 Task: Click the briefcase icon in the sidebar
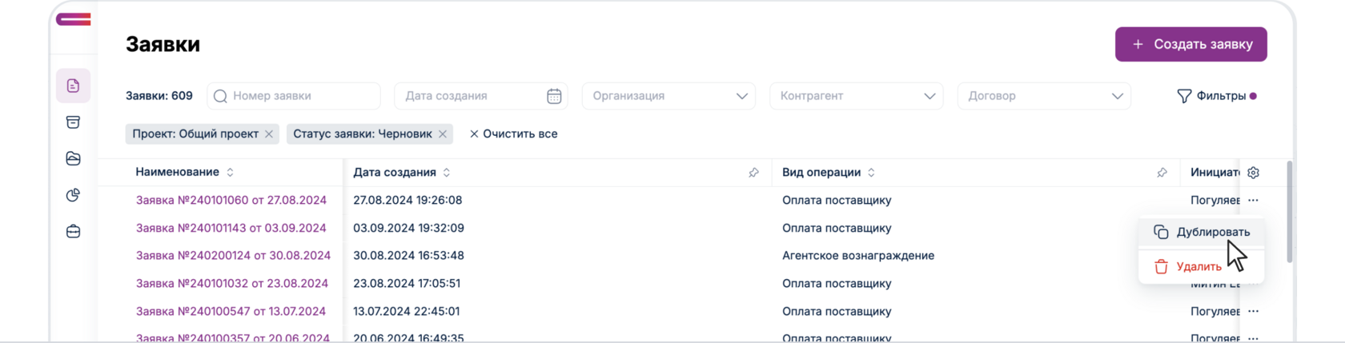click(73, 232)
